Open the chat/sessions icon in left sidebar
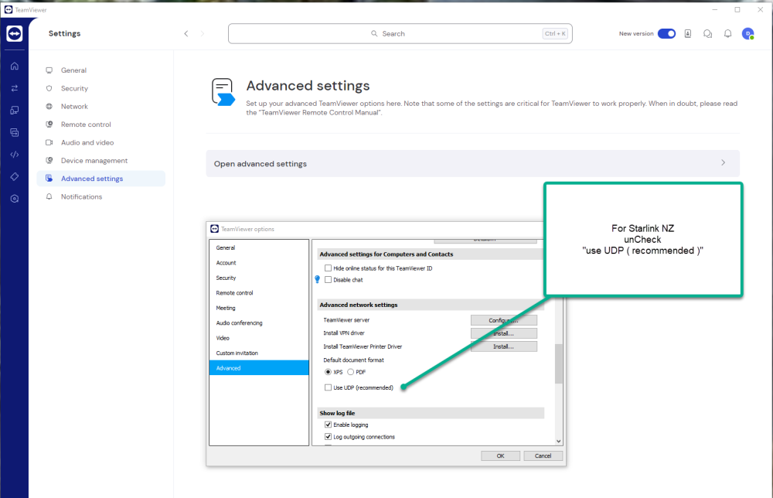This screenshot has width=773, height=498. pyautogui.click(x=14, y=132)
